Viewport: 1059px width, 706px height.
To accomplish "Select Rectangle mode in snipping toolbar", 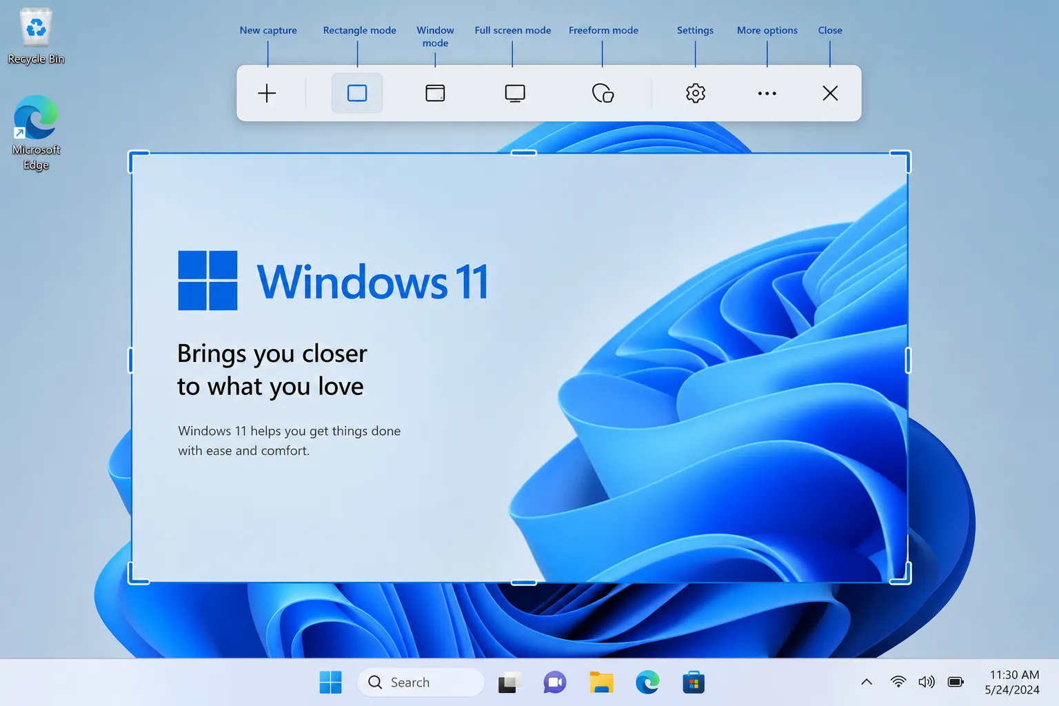I will (x=357, y=93).
